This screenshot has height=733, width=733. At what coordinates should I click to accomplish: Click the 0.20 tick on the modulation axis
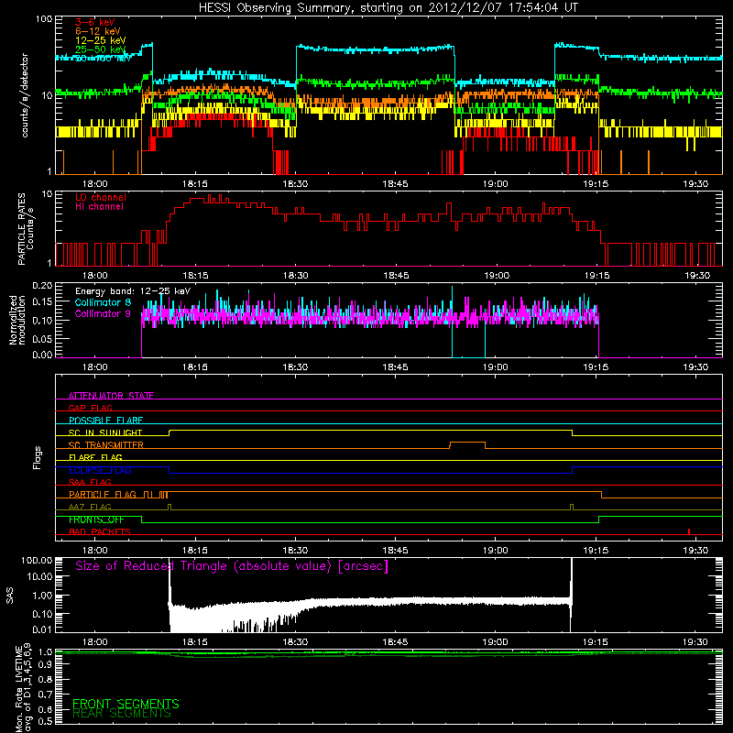42,285
